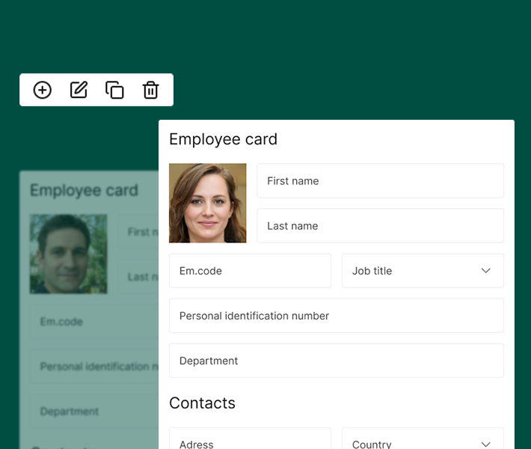Click the man's photo on background card

68,254
